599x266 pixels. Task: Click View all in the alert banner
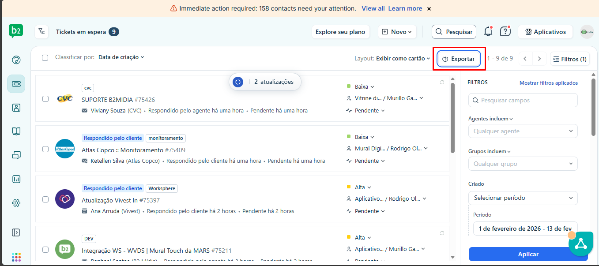click(373, 8)
